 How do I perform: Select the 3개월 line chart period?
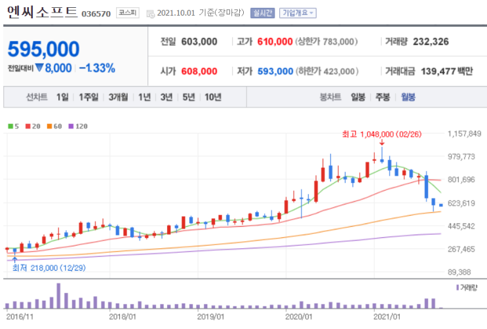118,97
